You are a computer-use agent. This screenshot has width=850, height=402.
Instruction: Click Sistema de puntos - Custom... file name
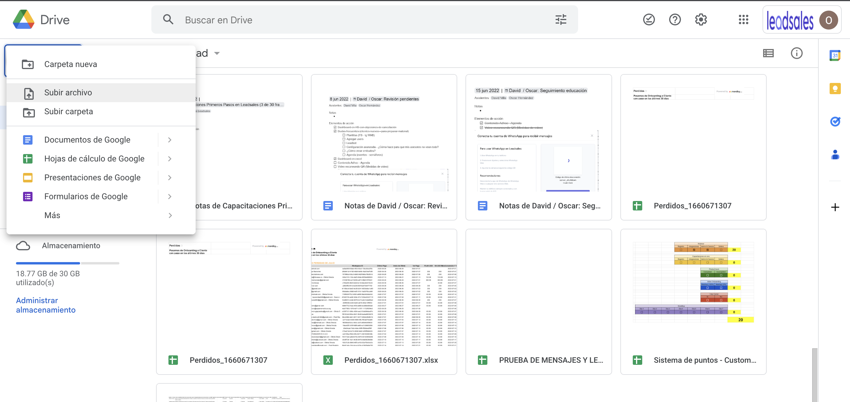point(705,360)
